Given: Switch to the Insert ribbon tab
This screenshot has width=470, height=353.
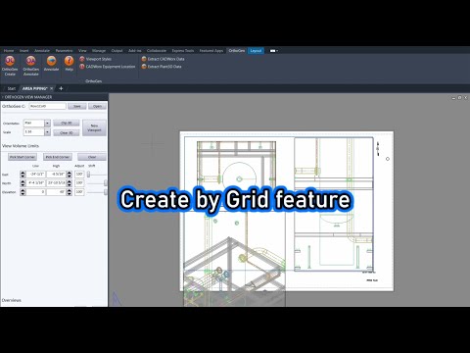Looking at the screenshot, I should tap(24, 51).
